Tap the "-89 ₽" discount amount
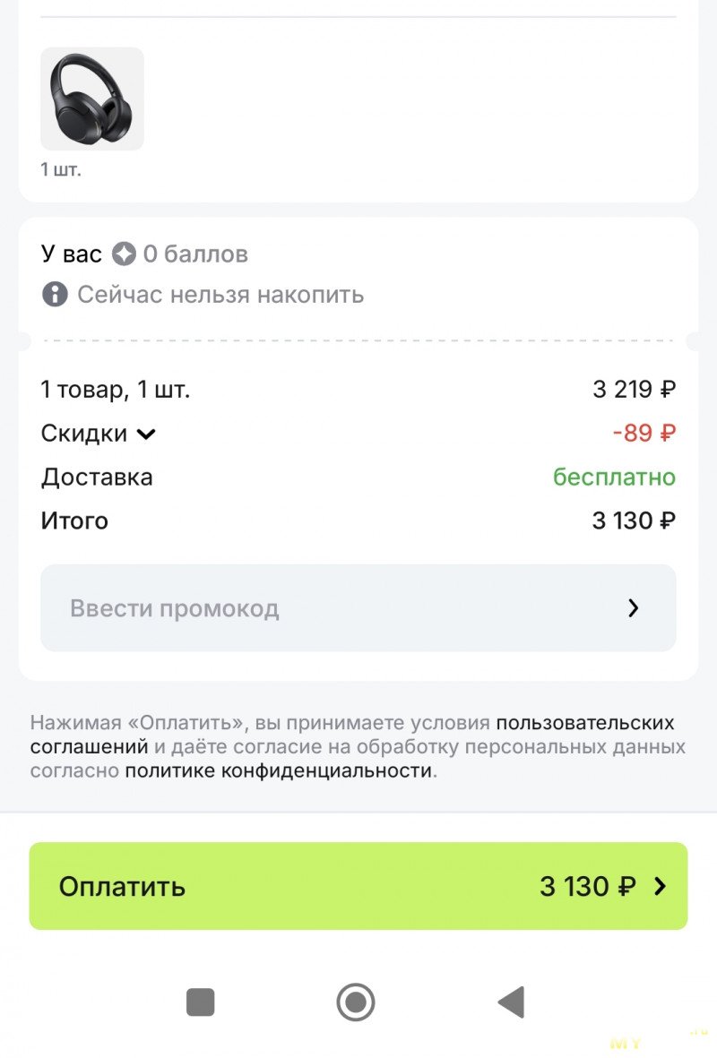The image size is (717, 1058). tap(644, 433)
